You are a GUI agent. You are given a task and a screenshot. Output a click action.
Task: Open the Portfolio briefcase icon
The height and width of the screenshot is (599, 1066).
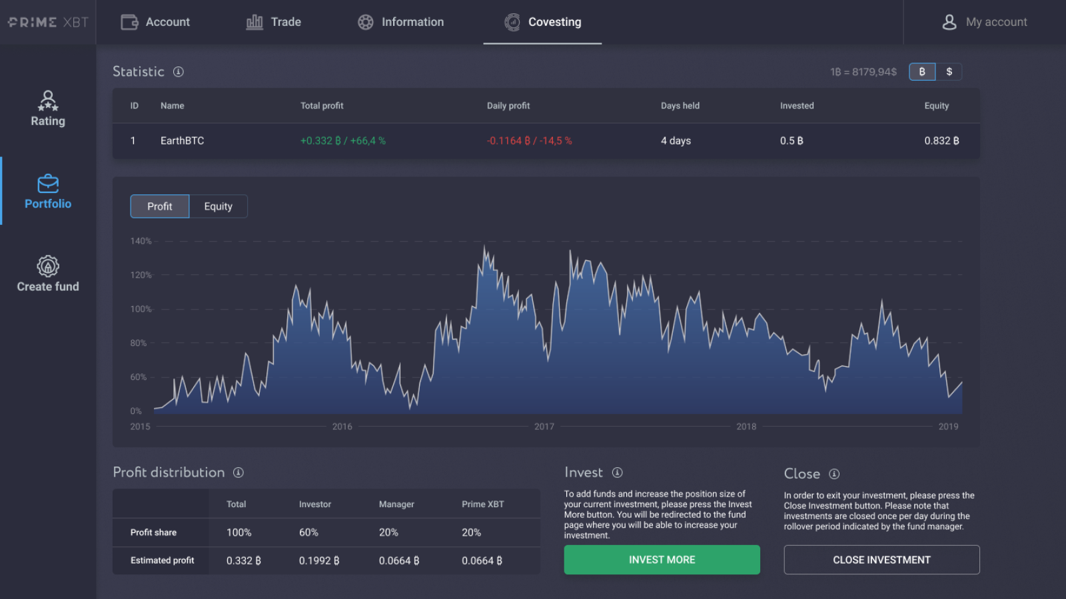48,183
